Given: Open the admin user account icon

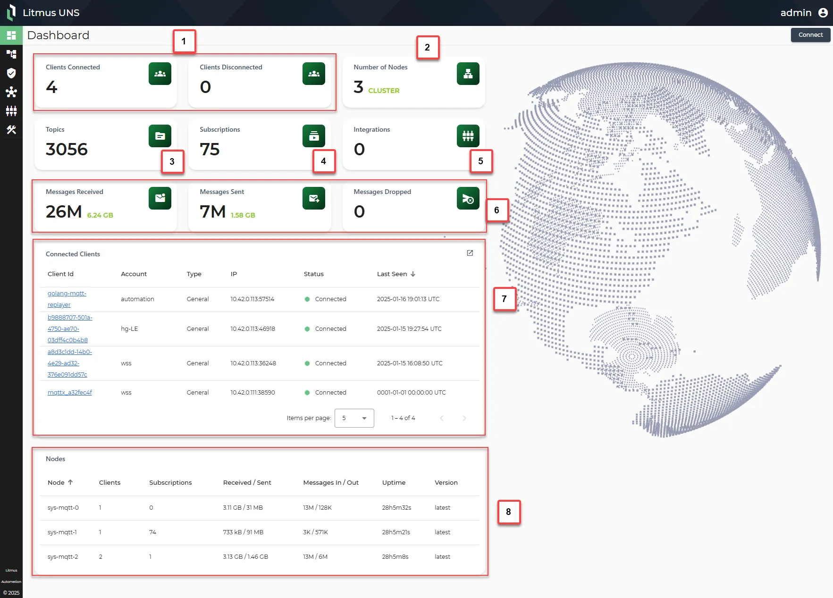Looking at the screenshot, I should pos(823,13).
